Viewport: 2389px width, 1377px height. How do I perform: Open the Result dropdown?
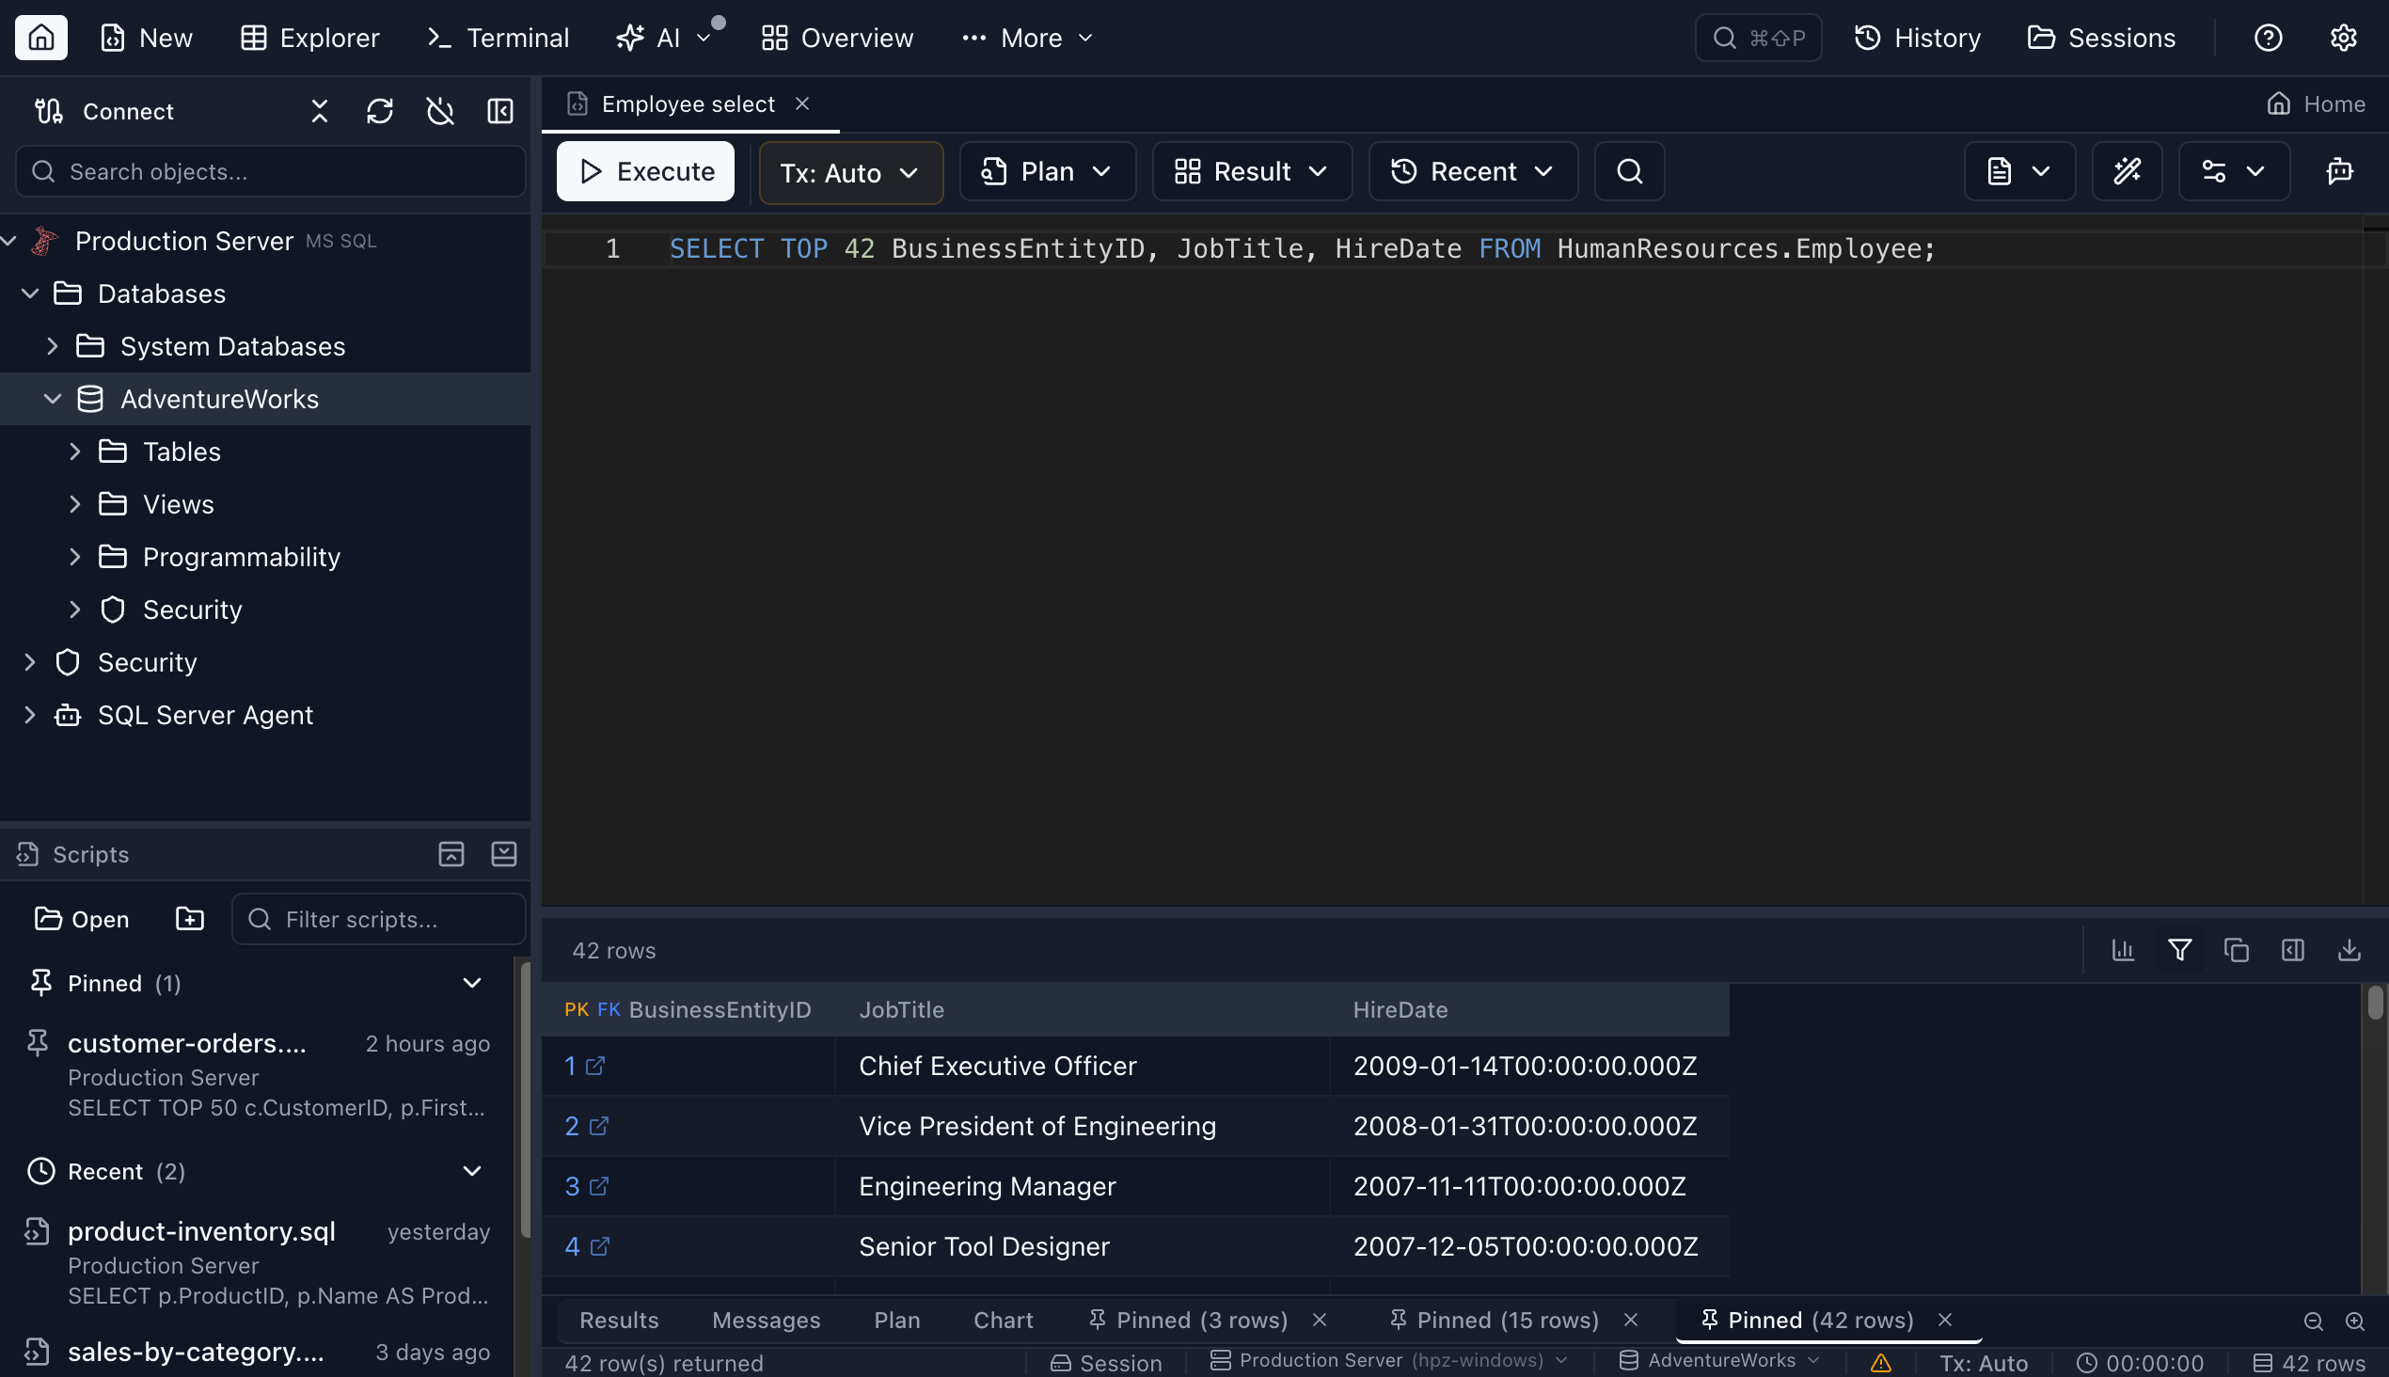(1251, 171)
